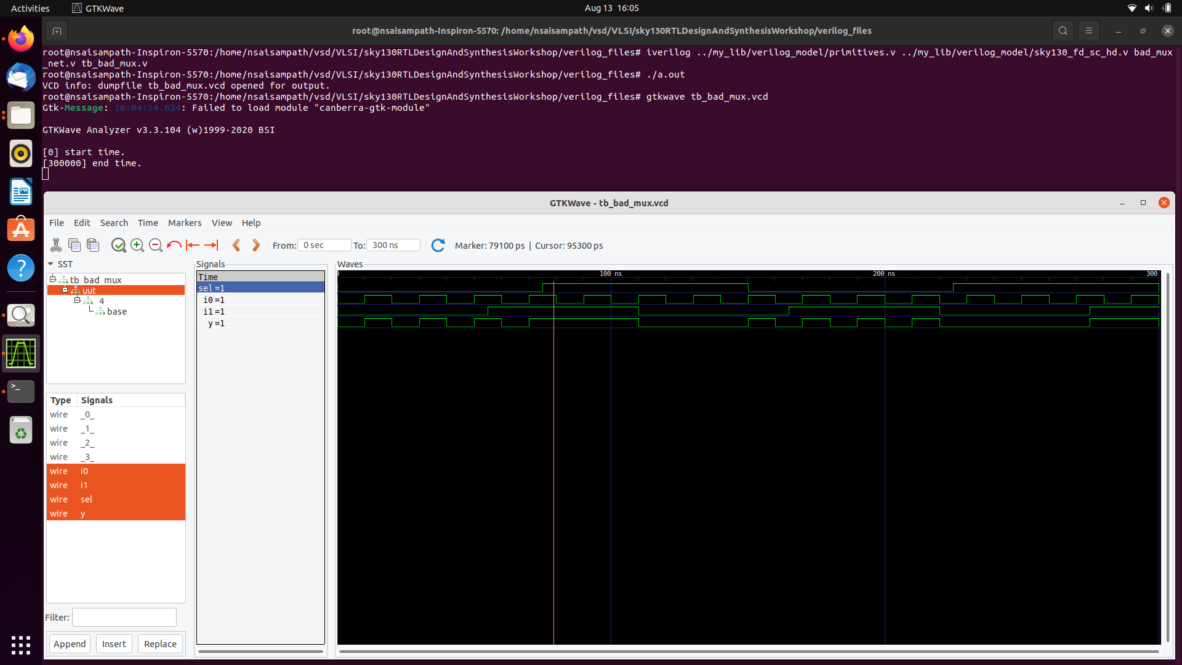
Task: Open the Search menu
Action: (x=114, y=223)
